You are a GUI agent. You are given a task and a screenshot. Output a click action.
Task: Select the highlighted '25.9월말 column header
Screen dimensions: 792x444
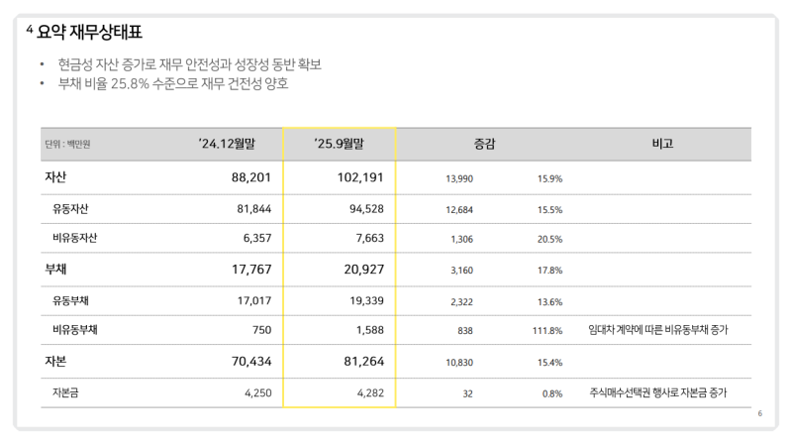339,144
